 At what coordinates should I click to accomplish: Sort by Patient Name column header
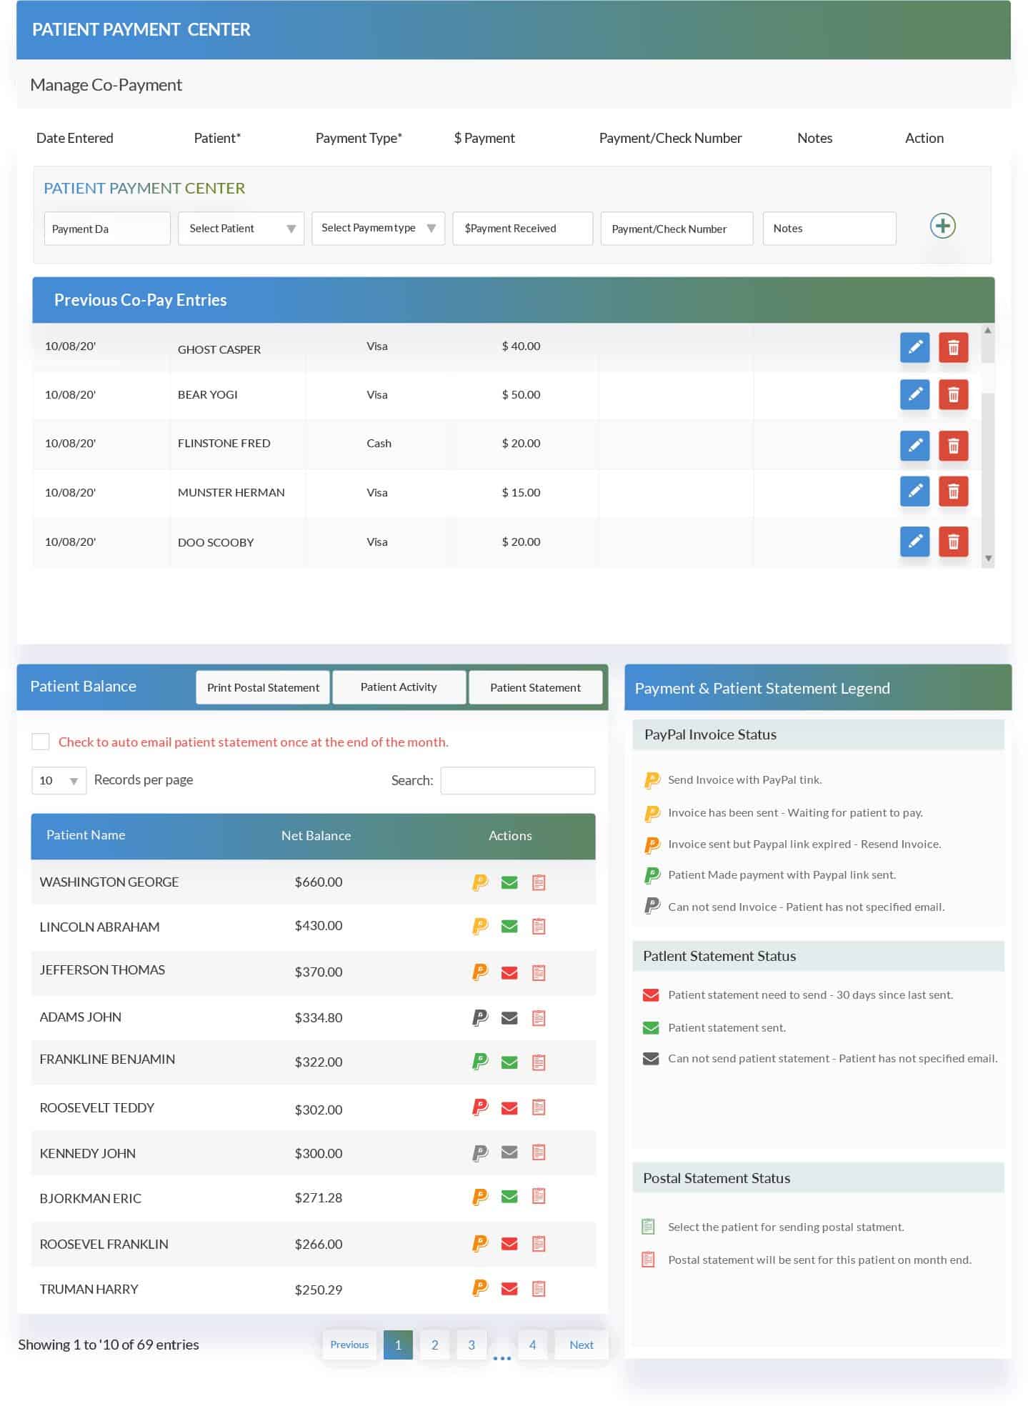coord(86,834)
